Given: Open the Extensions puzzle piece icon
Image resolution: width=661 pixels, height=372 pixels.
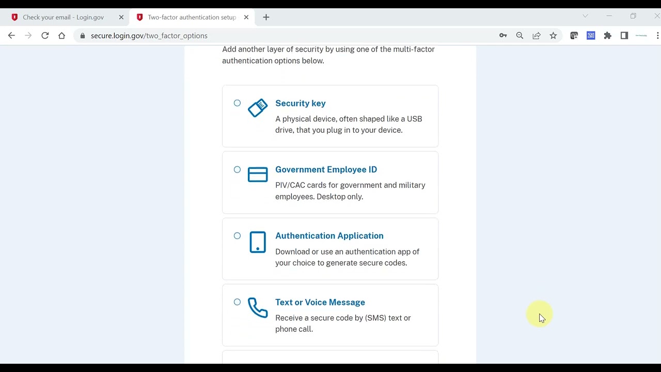Looking at the screenshot, I should pyautogui.click(x=607, y=36).
